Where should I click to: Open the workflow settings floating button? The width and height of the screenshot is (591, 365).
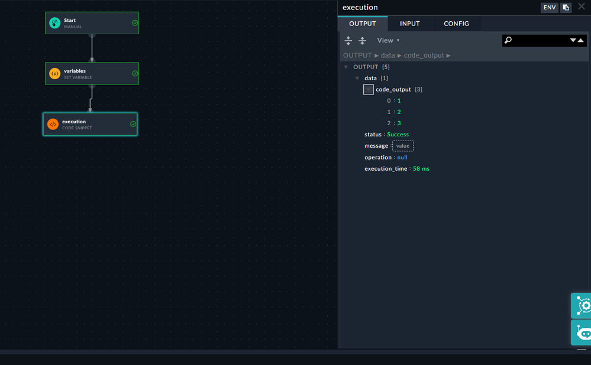[581, 305]
